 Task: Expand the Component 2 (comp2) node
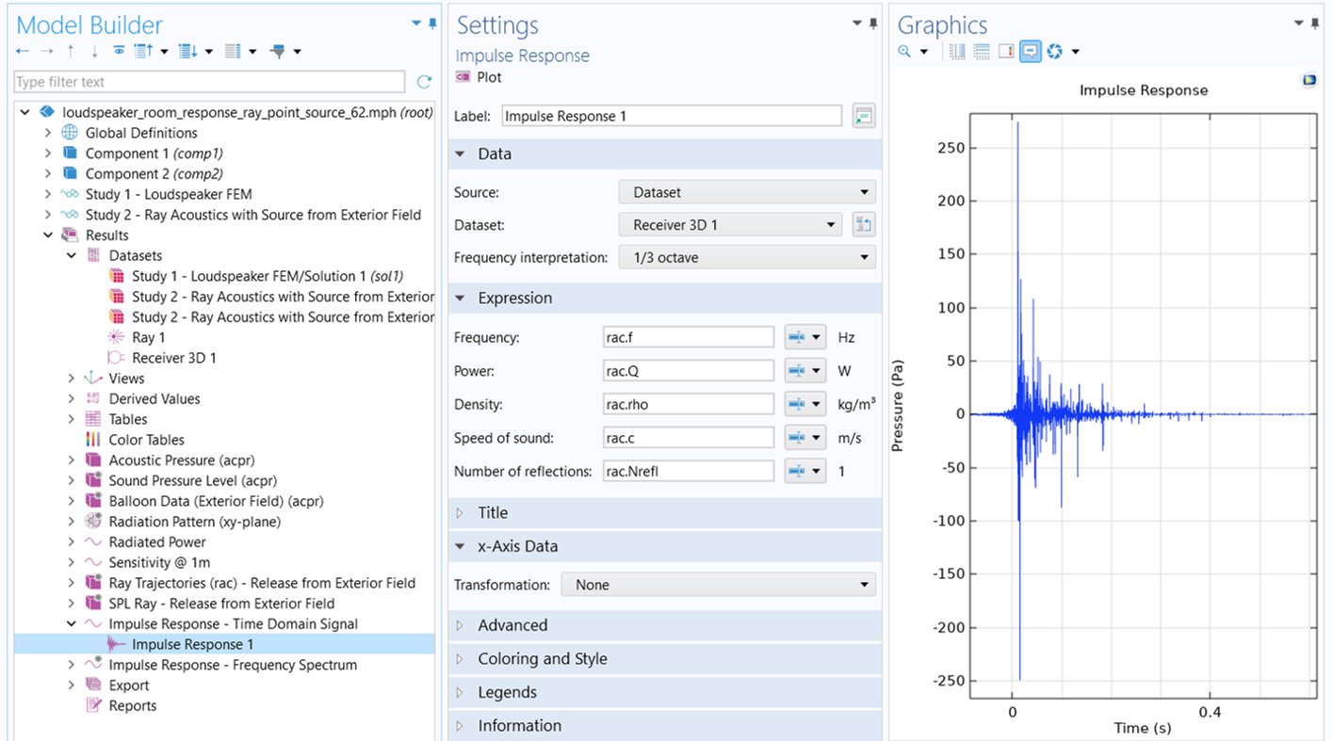click(x=48, y=174)
